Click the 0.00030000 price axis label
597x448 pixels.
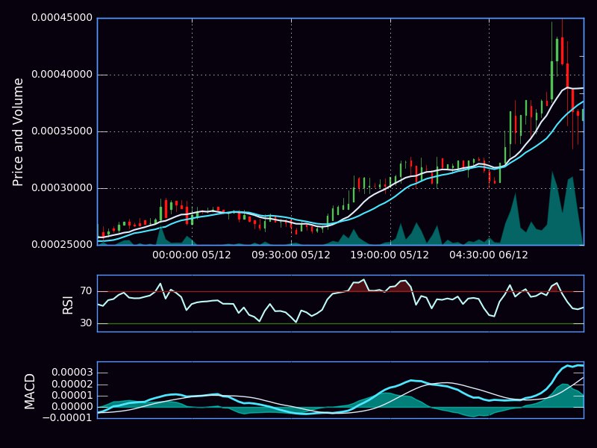(62, 188)
